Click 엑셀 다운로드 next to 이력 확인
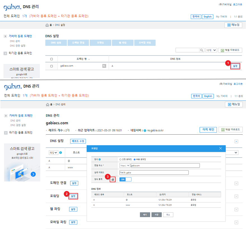This screenshot has width=246, height=229. (231, 130)
